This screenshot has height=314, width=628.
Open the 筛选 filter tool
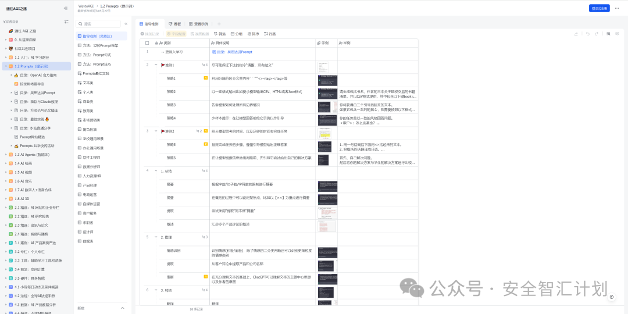click(220, 34)
